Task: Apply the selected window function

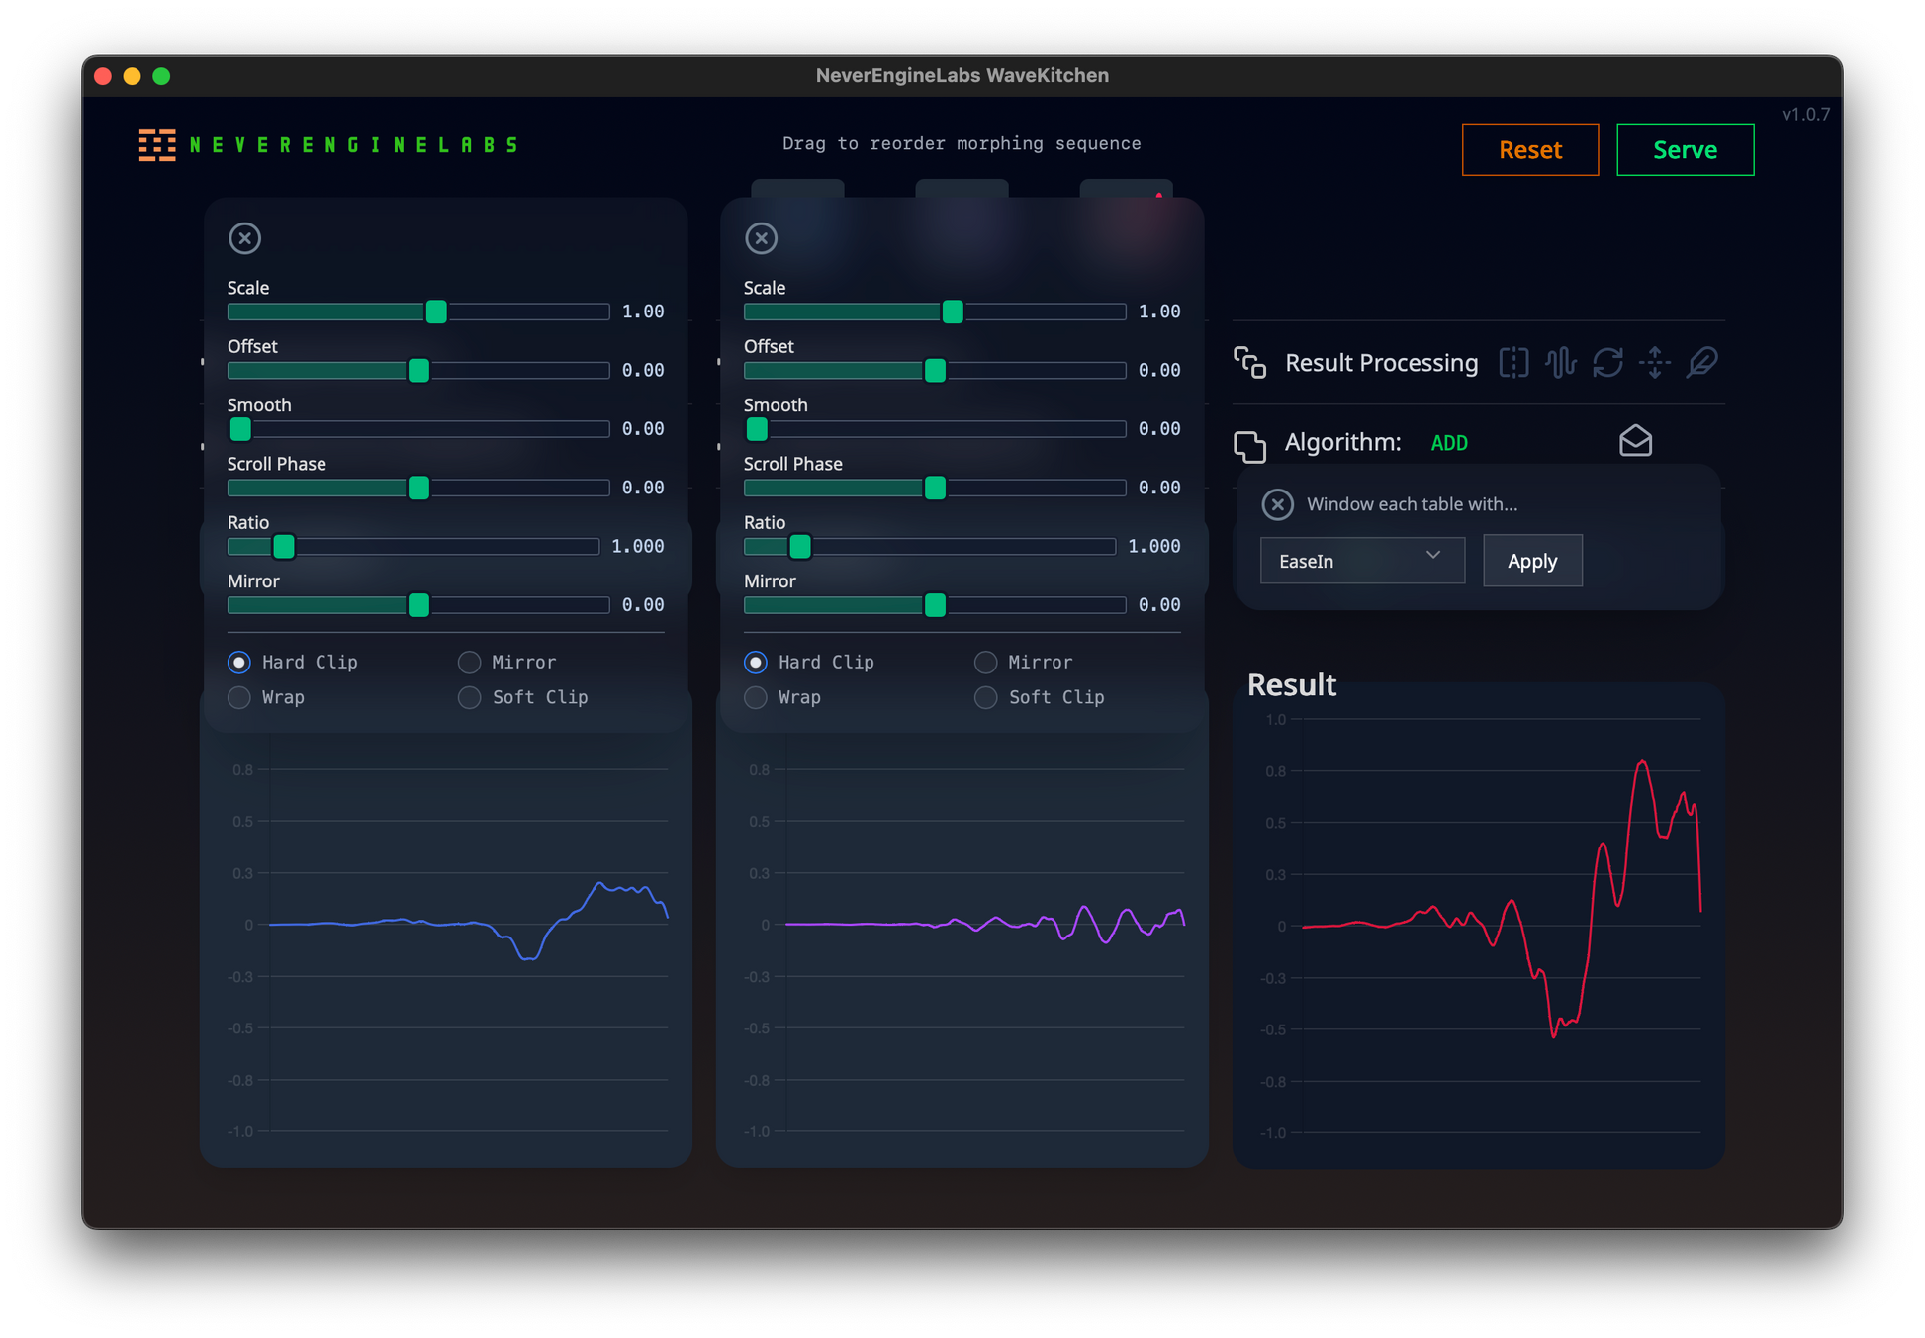Action: (x=1531, y=561)
